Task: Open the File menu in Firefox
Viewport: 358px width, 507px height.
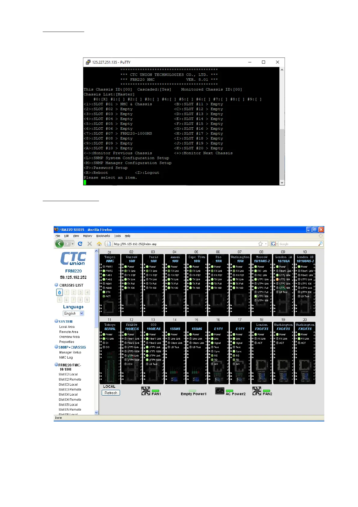Action: 57,236
